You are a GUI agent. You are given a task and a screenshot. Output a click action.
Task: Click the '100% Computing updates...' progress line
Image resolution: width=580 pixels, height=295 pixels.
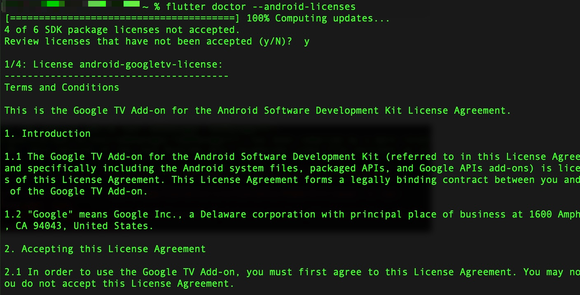[197, 18]
